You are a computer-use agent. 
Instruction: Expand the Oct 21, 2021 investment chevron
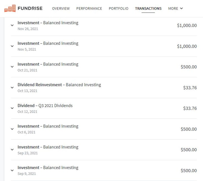[x=12, y=67]
